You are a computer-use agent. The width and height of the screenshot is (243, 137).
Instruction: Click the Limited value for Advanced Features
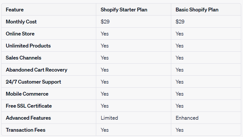pos(109,118)
